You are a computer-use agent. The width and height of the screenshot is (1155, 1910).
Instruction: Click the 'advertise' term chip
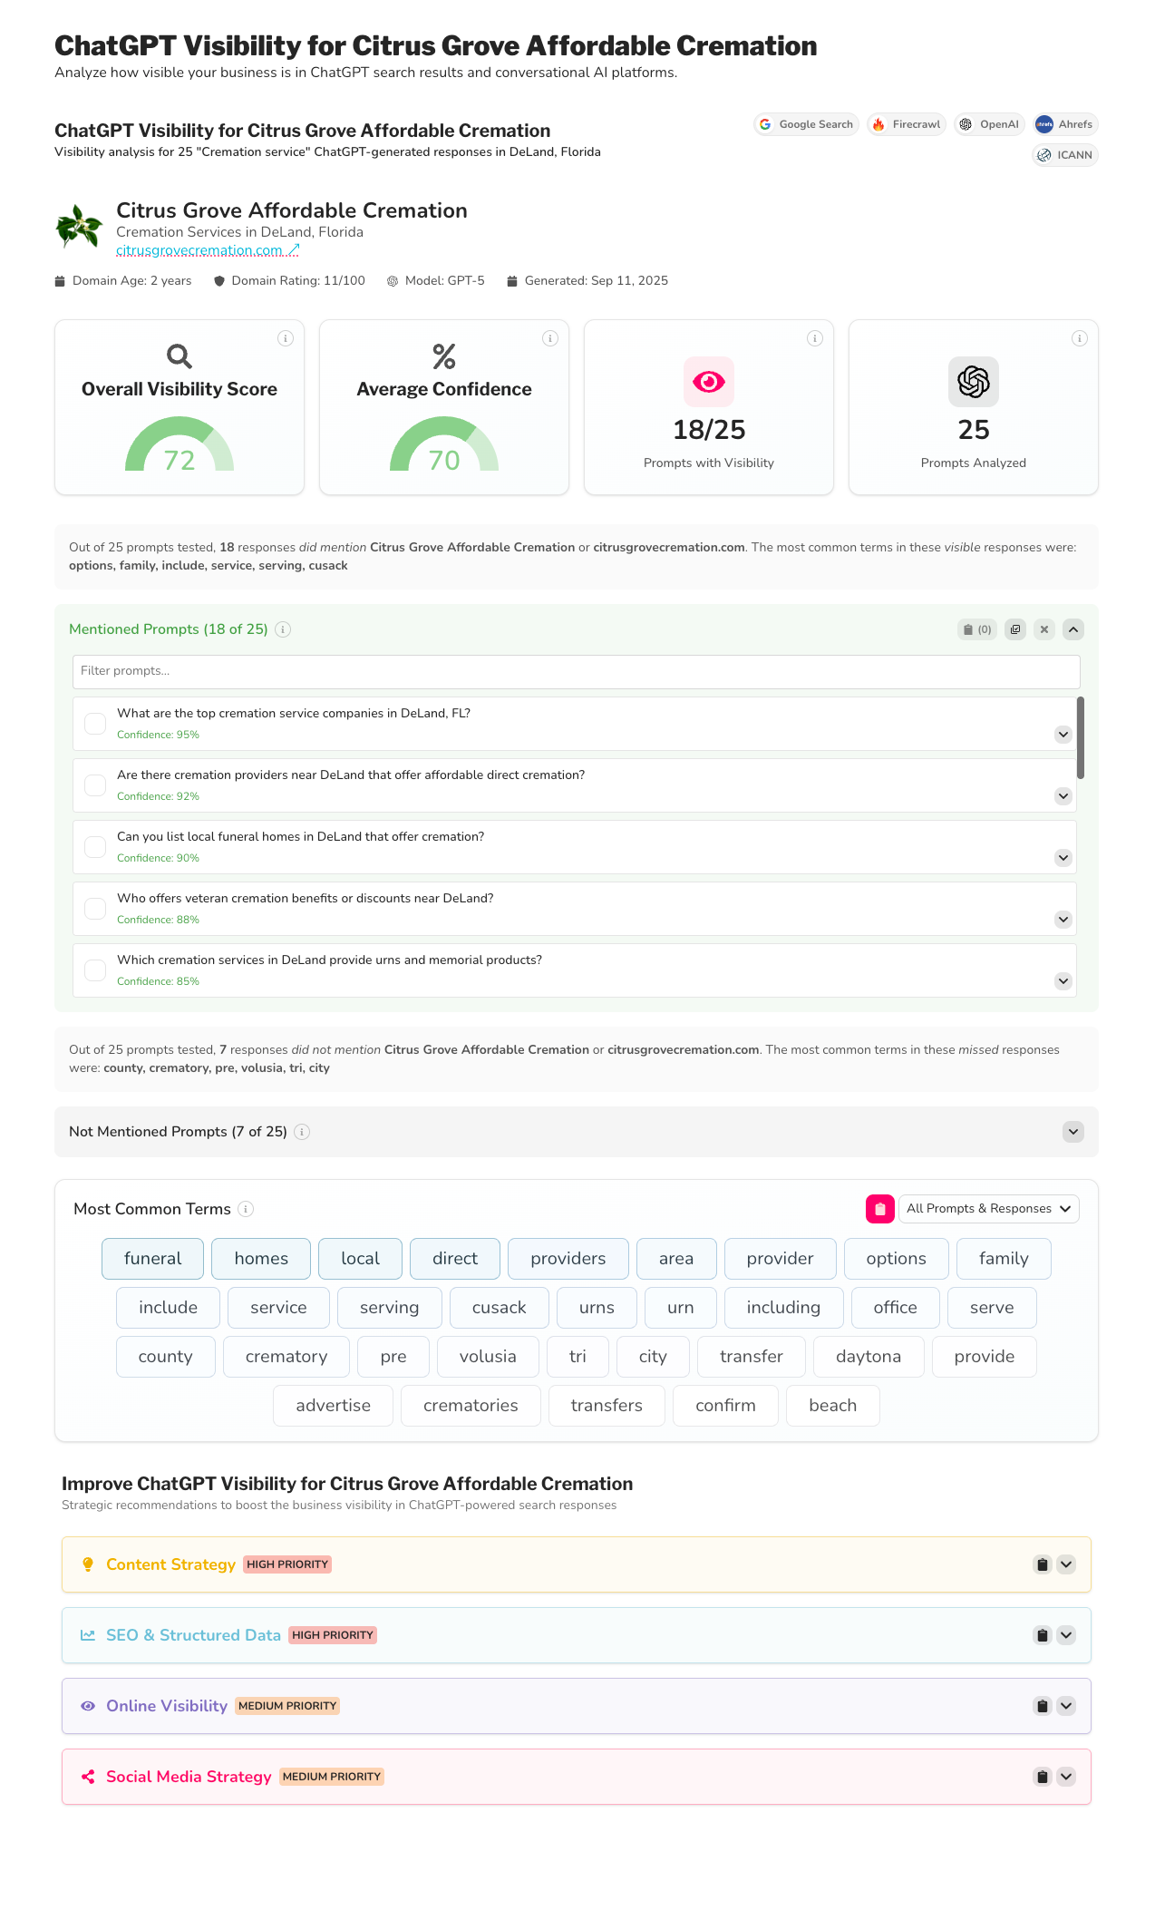click(x=333, y=1406)
